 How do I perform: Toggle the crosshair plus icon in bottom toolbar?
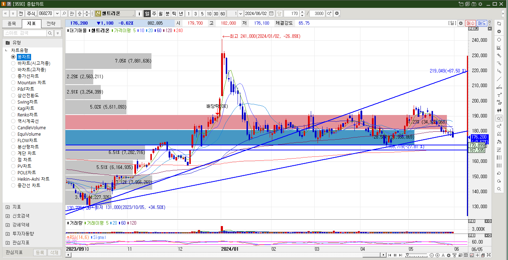click(x=477, y=255)
